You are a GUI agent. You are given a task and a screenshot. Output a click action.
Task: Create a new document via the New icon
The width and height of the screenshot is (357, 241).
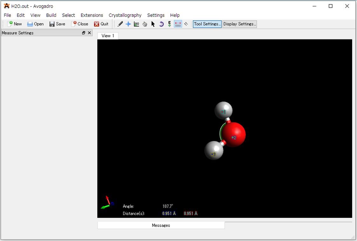coord(14,24)
